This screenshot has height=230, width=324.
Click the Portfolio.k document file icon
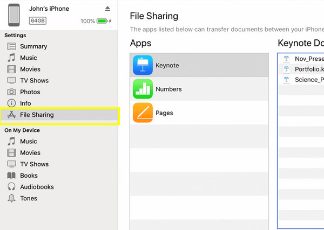(x=286, y=69)
